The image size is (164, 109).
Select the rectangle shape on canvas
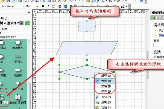pos(87,26)
